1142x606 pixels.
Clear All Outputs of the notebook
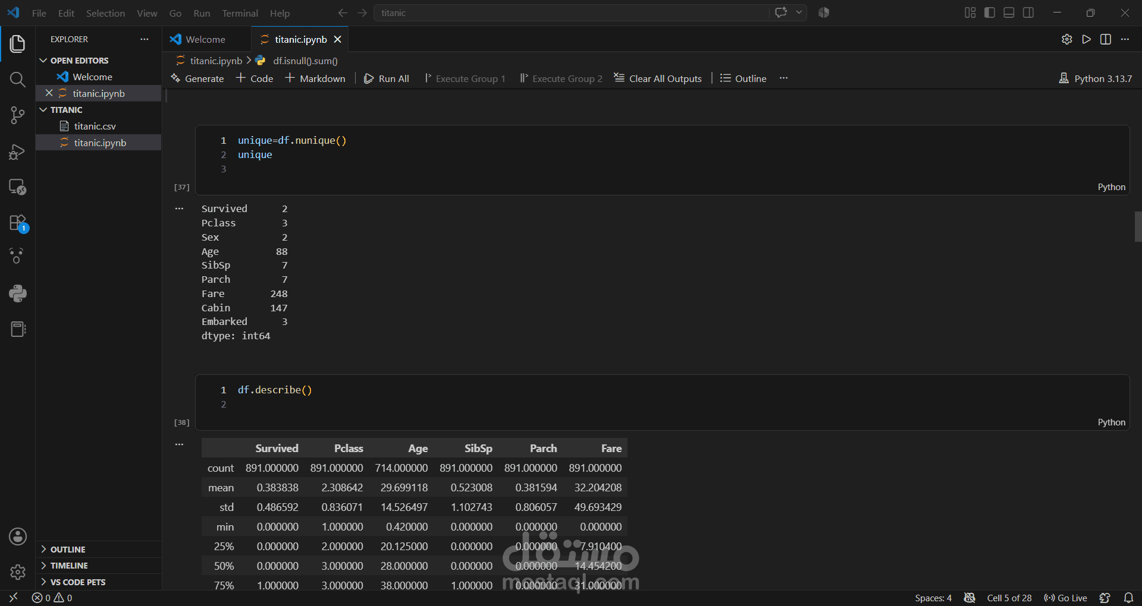[658, 78]
